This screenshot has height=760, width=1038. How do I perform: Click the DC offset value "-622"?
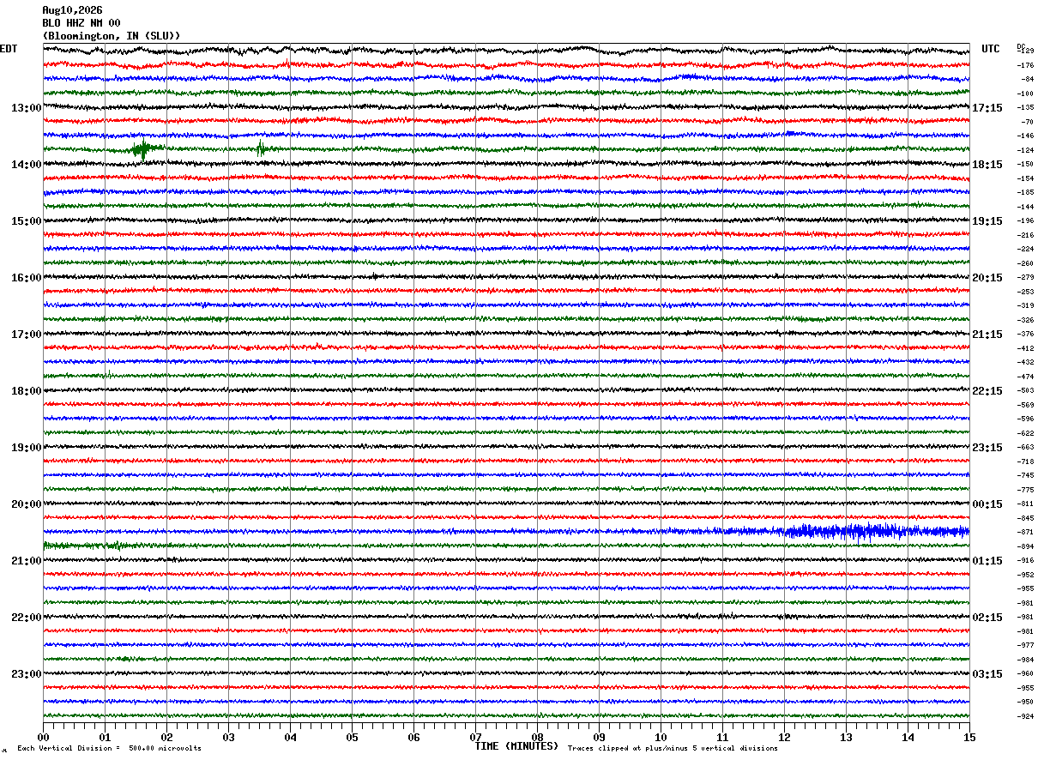[1025, 433]
